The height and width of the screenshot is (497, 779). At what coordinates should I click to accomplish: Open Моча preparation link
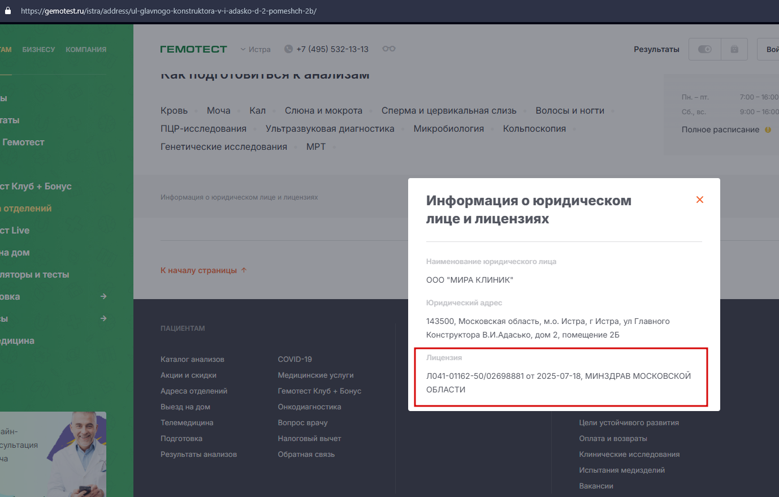[x=218, y=111]
